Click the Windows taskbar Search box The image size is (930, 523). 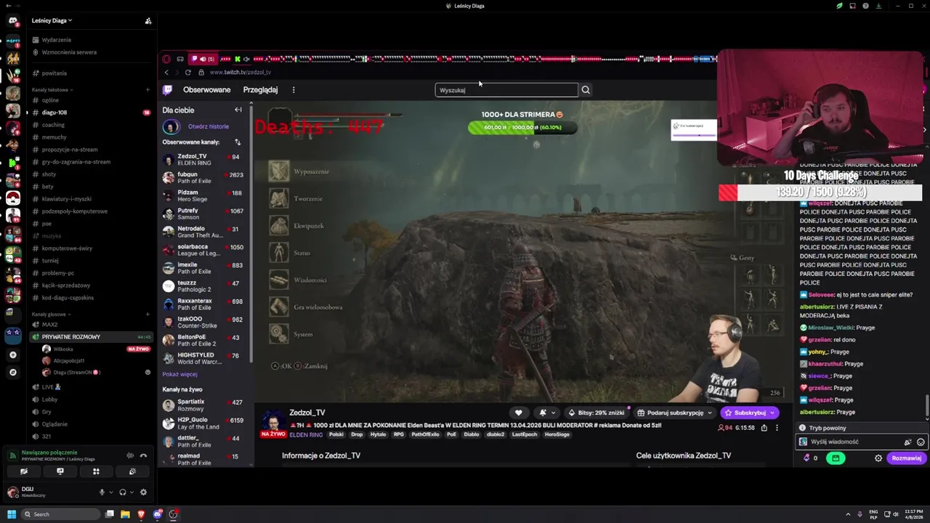coord(60,514)
